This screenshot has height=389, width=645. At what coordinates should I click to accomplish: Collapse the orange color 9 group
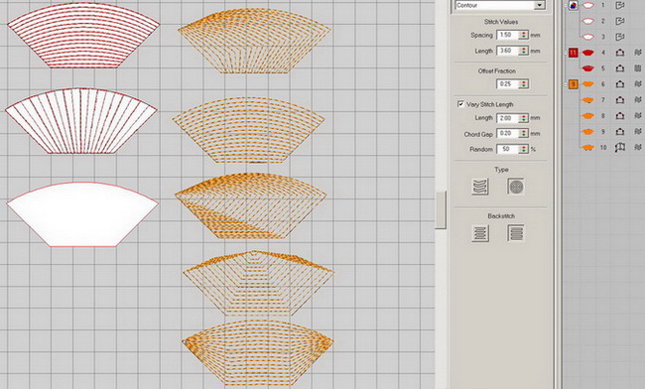click(566, 84)
